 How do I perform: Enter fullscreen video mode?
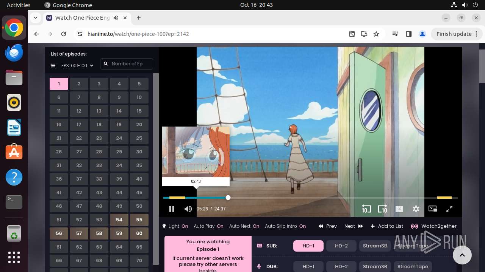point(449,209)
